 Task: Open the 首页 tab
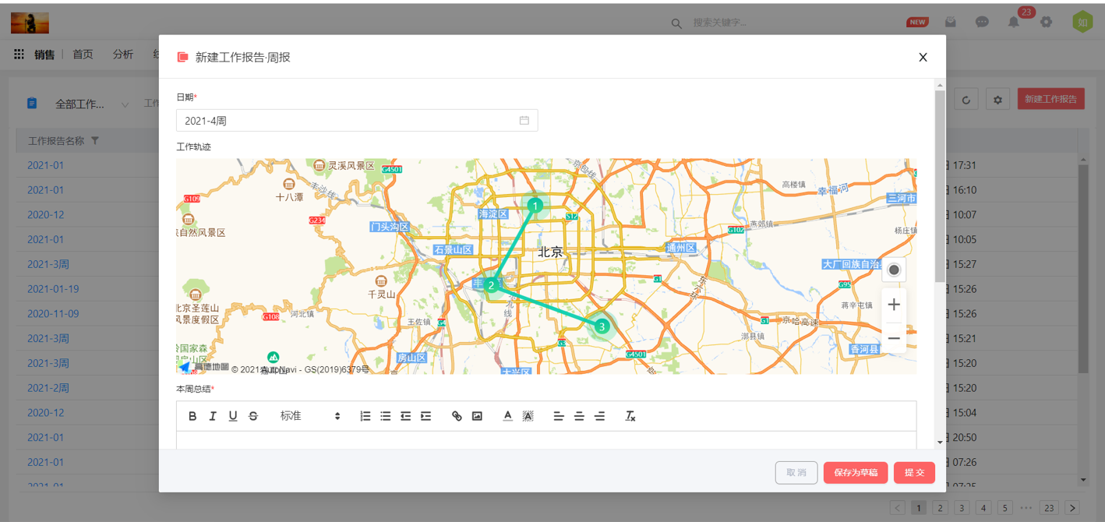(x=83, y=55)
